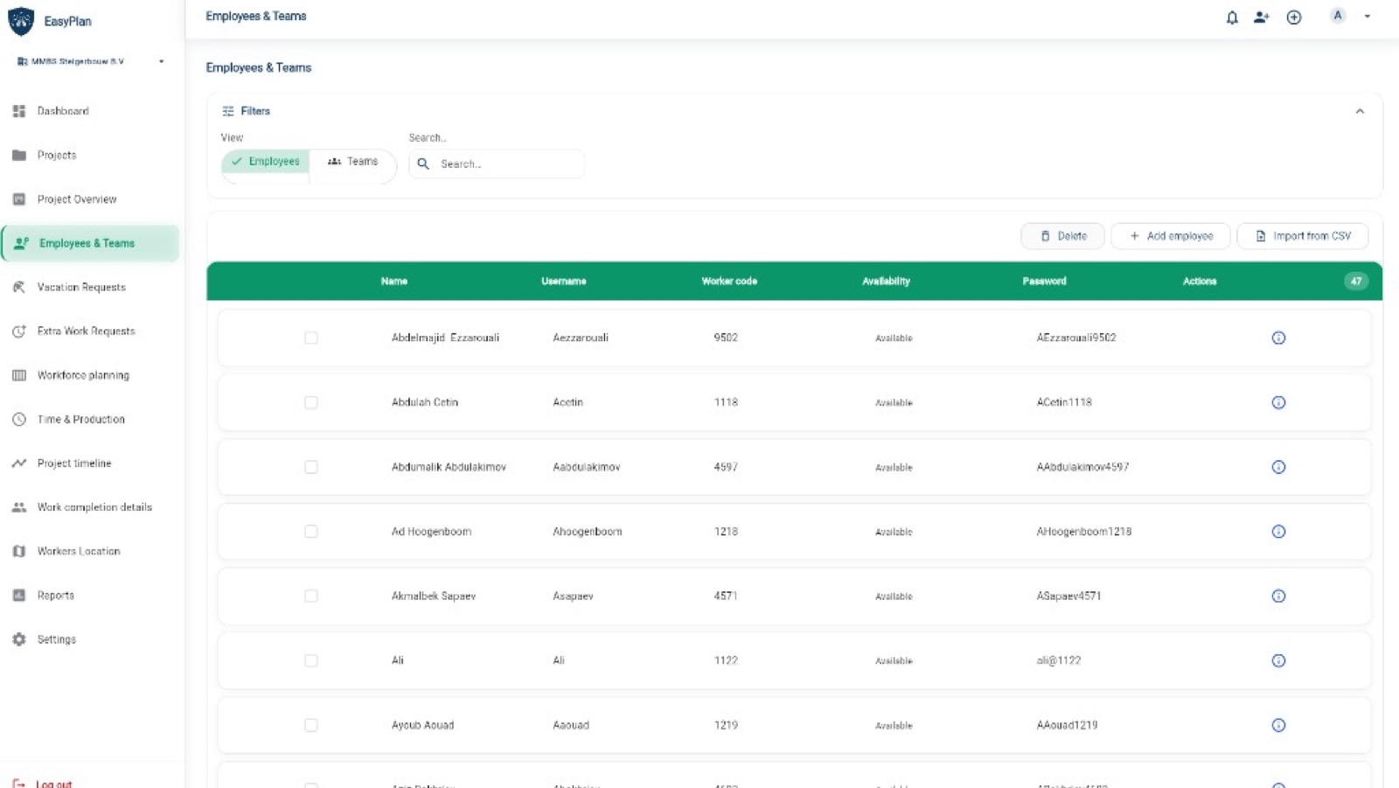
Task: Open info icon for Akmalbek Sapaev
Action: pyautogui.click(x=1278, y=596)
